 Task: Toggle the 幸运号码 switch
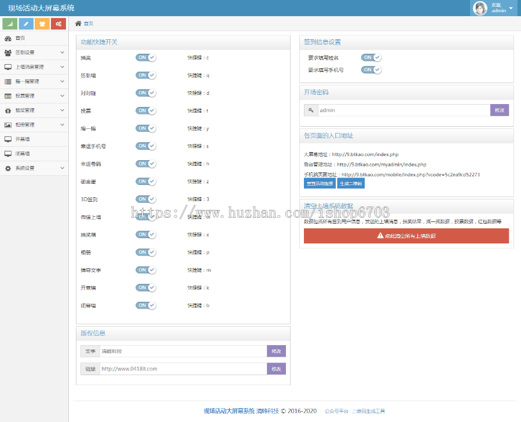146,164
